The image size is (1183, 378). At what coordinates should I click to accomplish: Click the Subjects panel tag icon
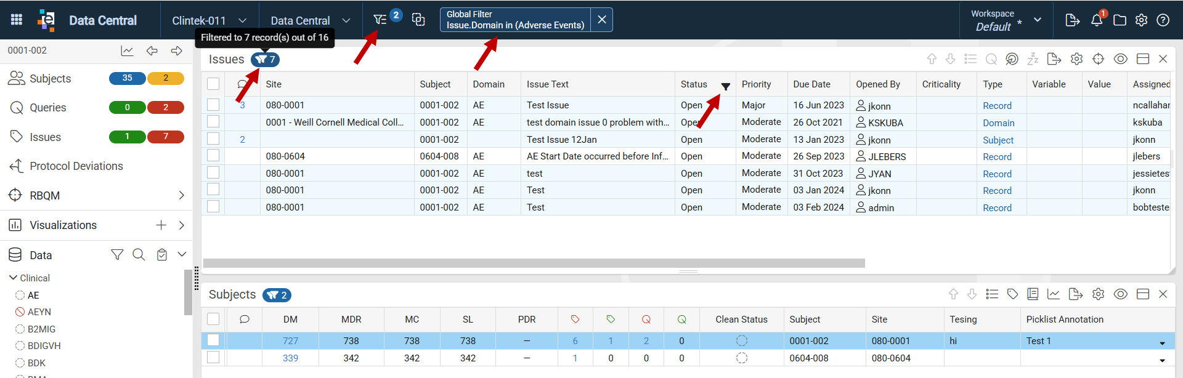tap(1012, 294)
